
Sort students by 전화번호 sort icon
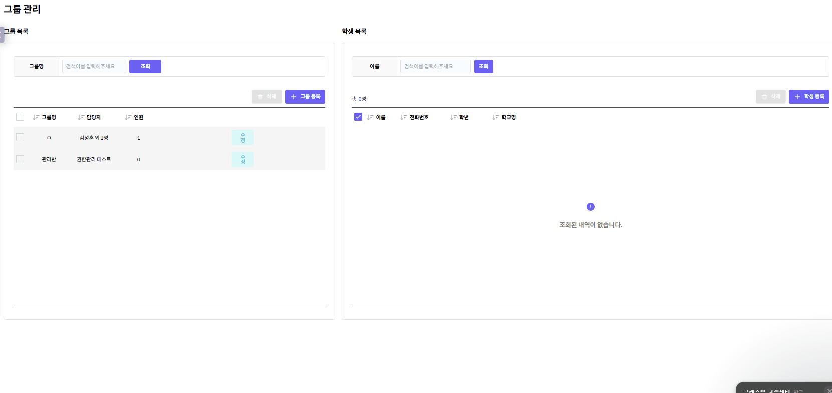pyautogui.click(x=403, y=117)
